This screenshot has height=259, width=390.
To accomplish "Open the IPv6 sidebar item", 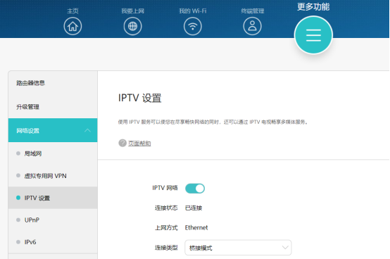I will click(x=53, y=242).
